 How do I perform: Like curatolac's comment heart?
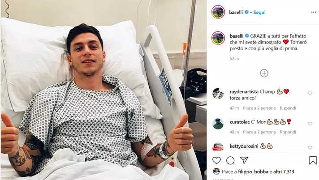click(x=310, y=124)
